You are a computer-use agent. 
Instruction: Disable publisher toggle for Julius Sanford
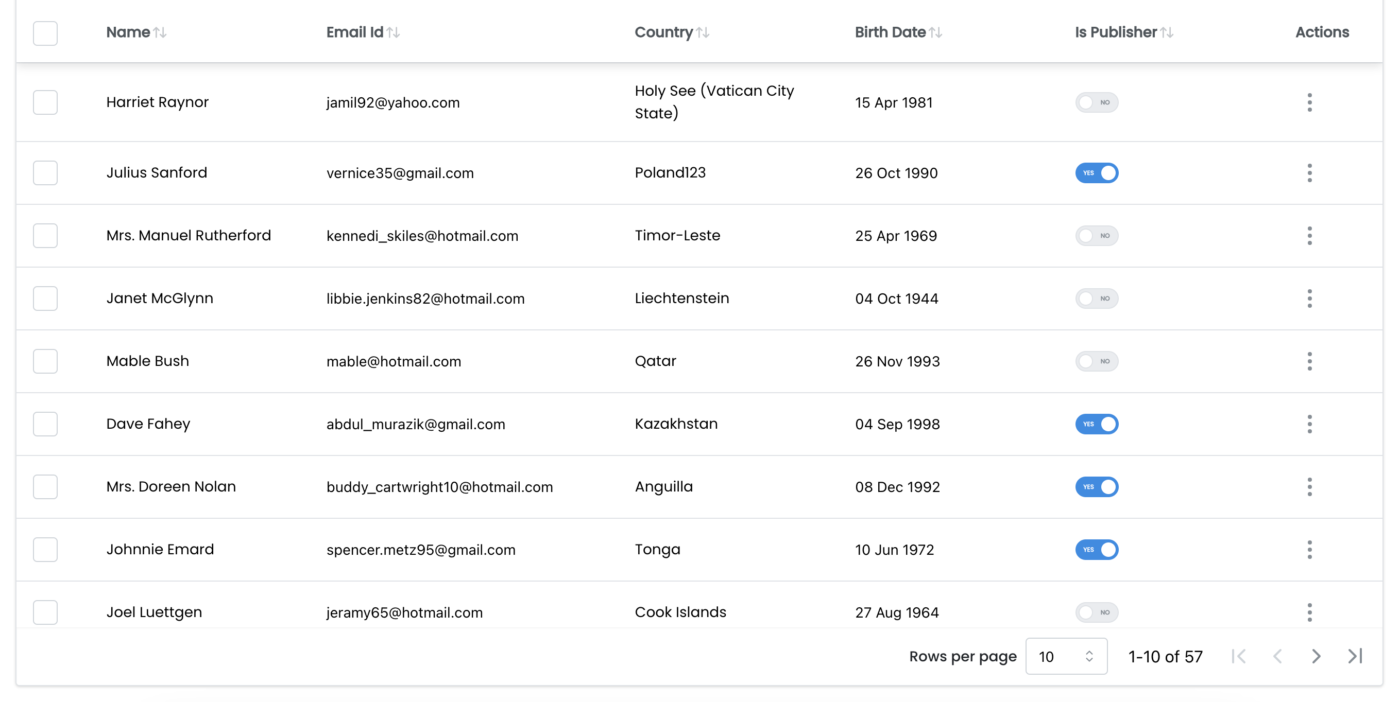[x=1096, y=172]
